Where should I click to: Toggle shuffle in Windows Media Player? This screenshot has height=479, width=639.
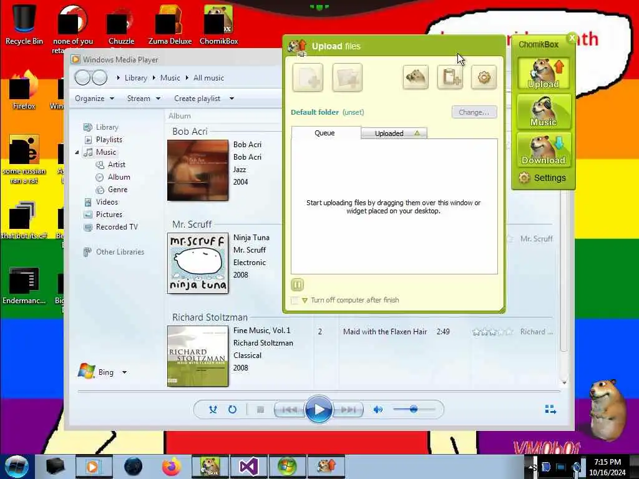click(x=213, y=409)
